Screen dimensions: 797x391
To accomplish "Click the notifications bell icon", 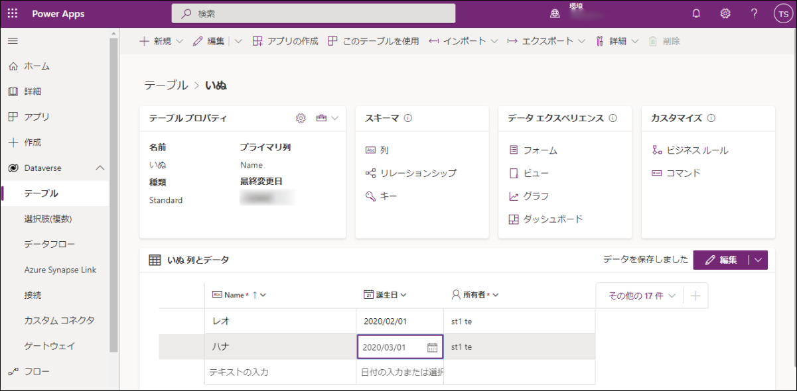I will (696, 14).
